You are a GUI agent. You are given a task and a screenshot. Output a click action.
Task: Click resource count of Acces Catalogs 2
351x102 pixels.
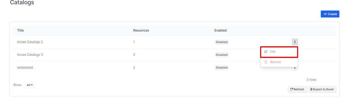[134, 42]
